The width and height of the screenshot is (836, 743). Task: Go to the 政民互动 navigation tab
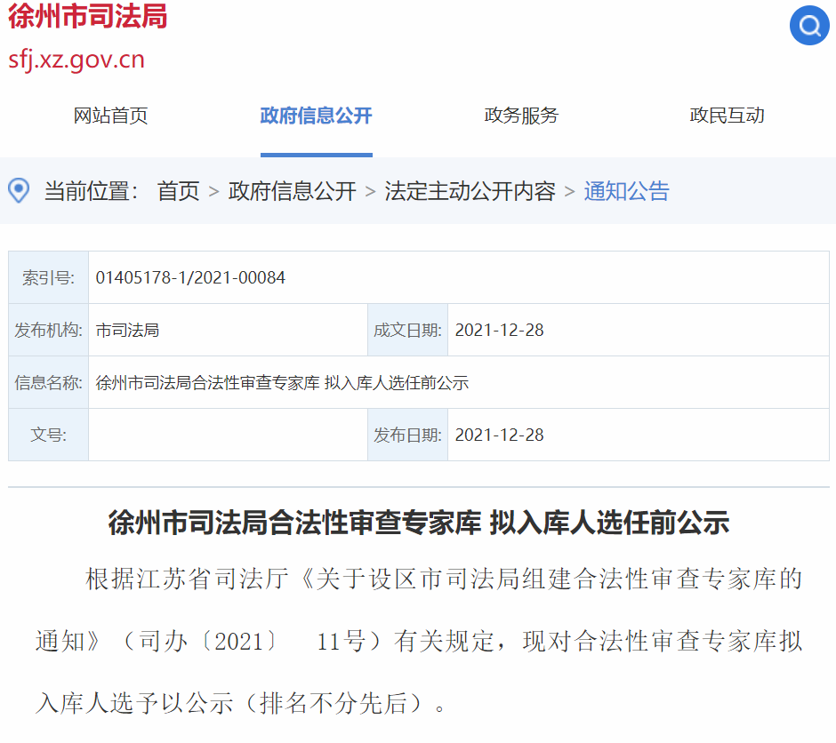tap(727, 116)
